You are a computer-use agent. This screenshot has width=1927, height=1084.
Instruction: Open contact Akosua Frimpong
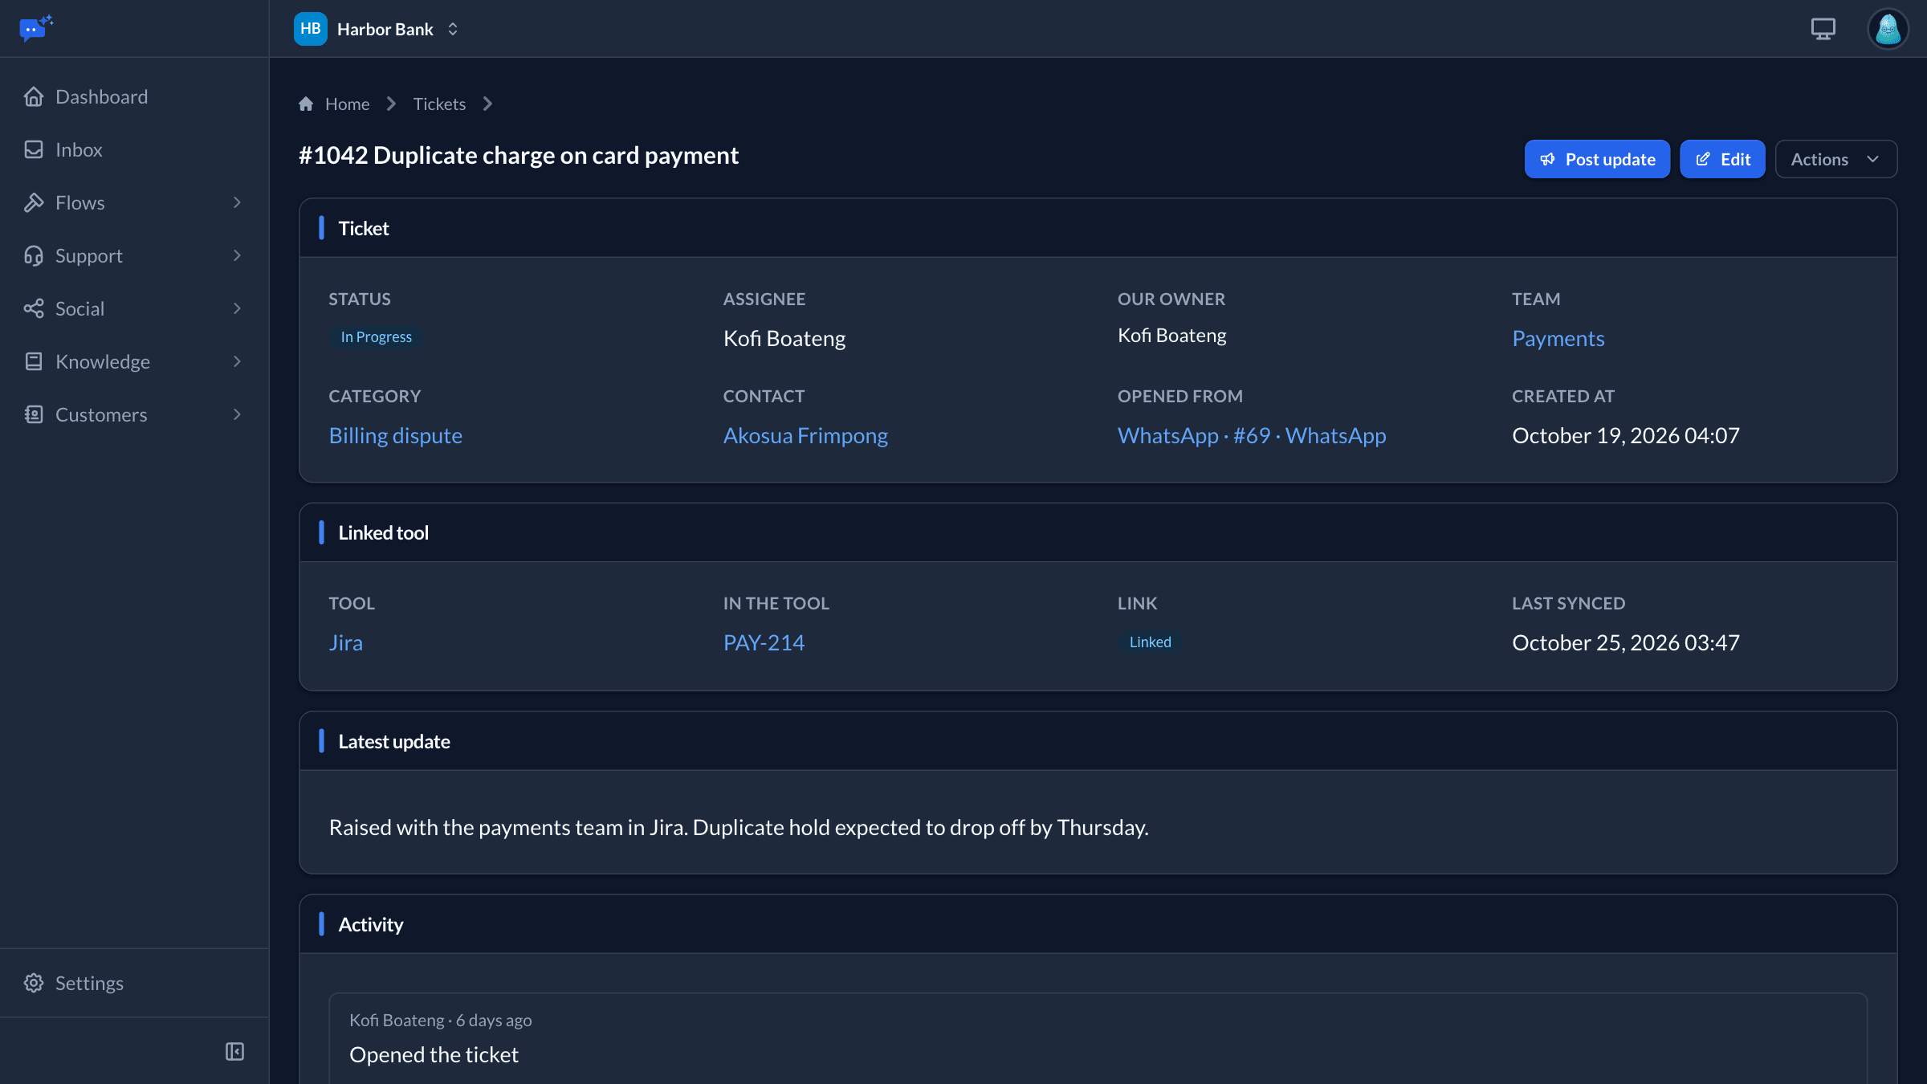805,435
